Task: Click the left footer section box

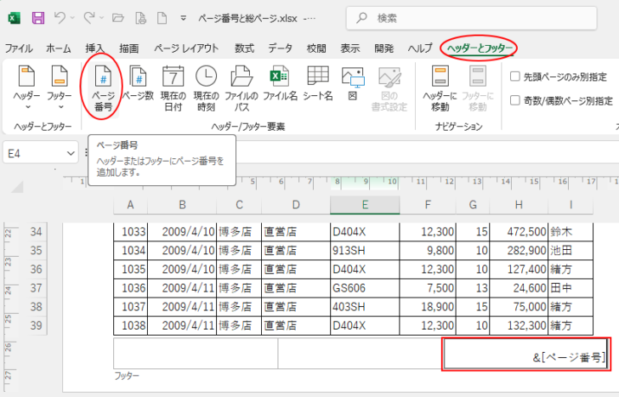Action: [196, 353]
